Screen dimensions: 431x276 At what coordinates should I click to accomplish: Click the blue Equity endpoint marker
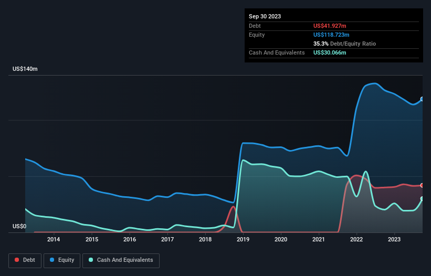[422, 99]
